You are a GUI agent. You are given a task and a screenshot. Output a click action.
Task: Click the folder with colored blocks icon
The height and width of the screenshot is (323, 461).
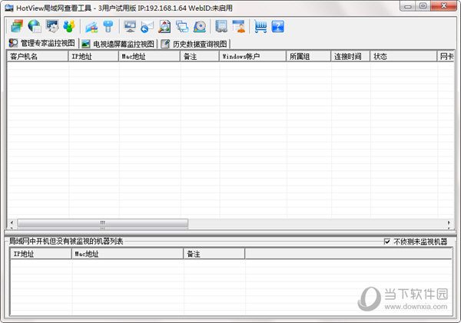91,26
